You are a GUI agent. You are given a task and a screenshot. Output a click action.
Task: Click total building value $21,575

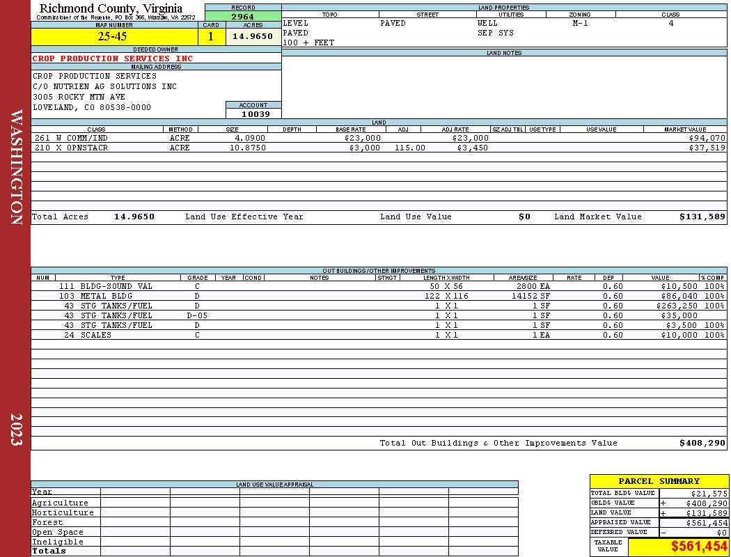(709, 494)
